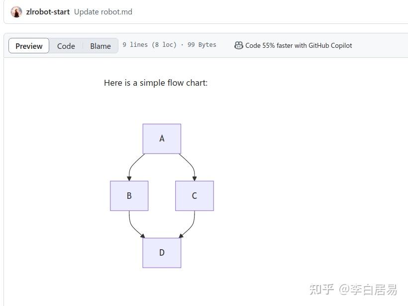Click the contributor avatar icon
The height and width of the screenshot is (306, 408).
tap(16, 11)
